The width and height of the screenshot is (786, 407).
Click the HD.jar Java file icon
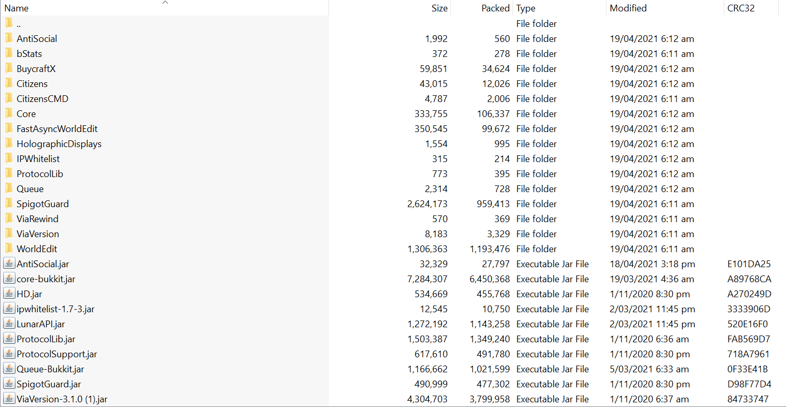9,294
